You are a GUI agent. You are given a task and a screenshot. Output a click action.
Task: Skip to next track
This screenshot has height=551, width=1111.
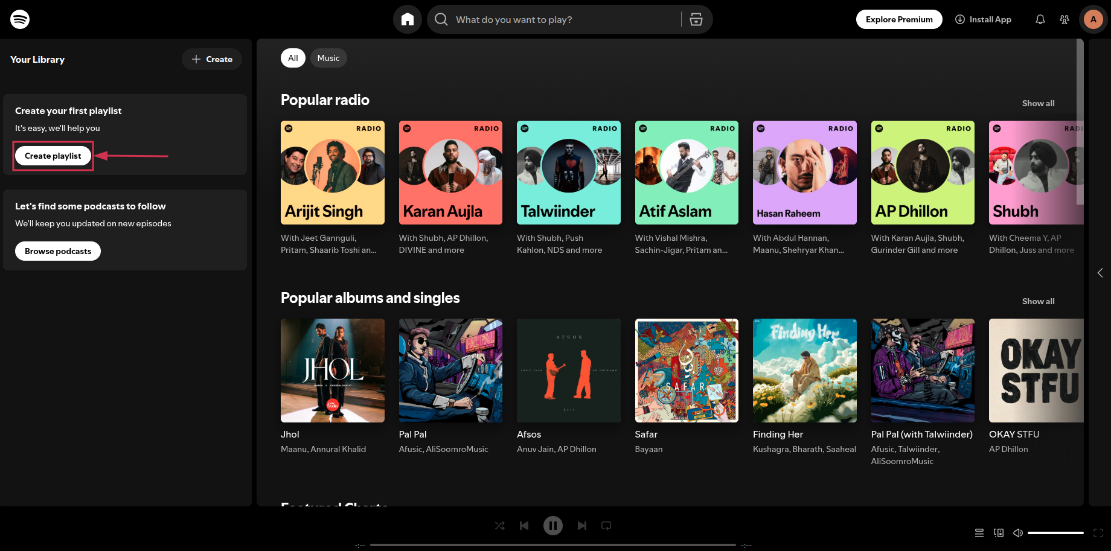click(x=582, y=526)
